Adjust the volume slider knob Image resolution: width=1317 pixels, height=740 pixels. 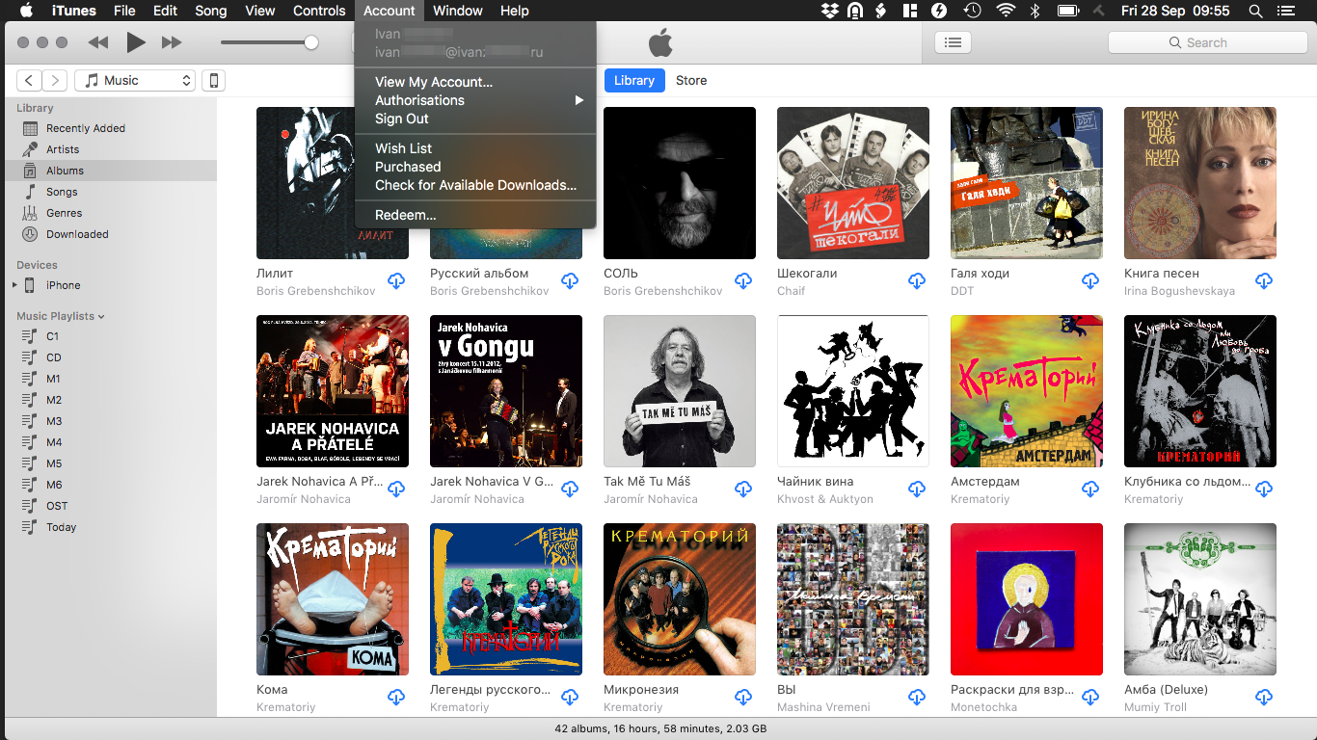coord(311,42)
